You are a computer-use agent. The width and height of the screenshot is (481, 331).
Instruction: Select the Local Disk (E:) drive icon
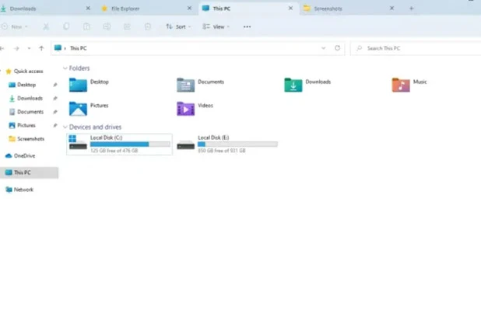185,145
